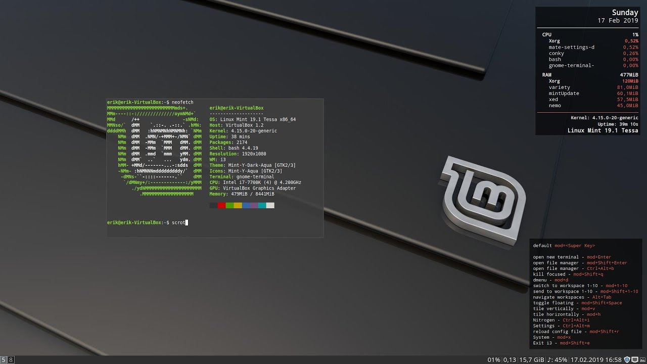Click the cyan neofetch color block
This screenshot has width=647, height=364.
click(x=262, y=205)
